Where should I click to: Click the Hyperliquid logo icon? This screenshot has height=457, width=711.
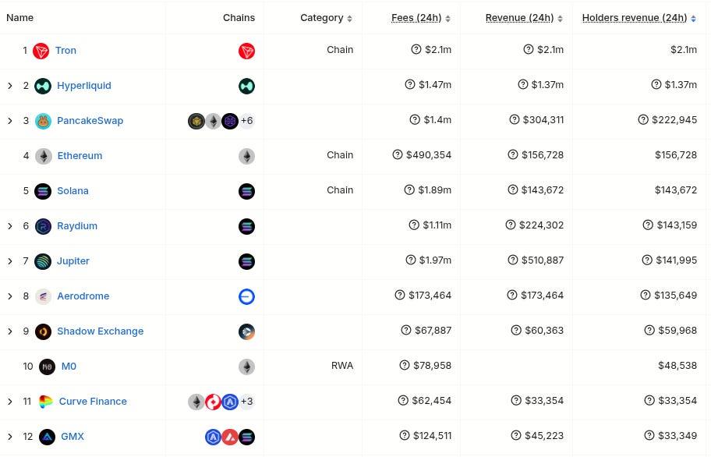(x=43, y=86)
